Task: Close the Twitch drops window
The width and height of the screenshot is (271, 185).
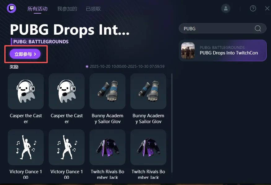Action: 267,8
